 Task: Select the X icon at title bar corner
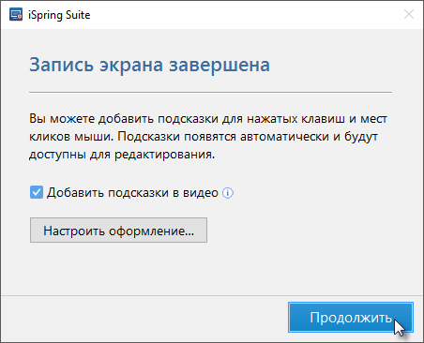pos(409,14)
